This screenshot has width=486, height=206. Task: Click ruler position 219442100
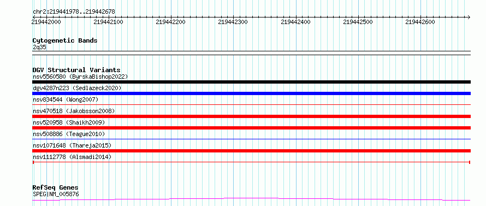coord(109,22)
